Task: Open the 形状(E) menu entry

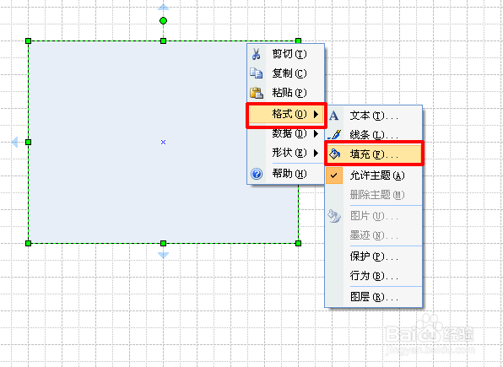Action: click(285, 153)
